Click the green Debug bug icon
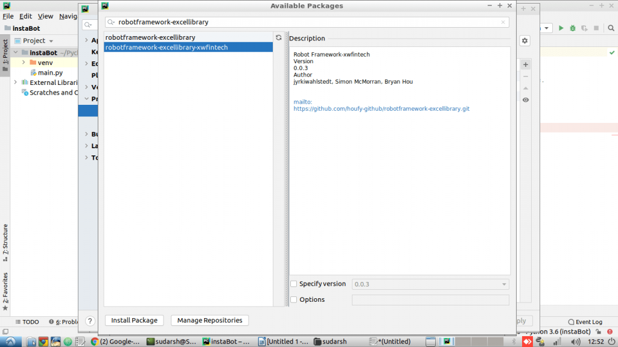 point(573,28)
